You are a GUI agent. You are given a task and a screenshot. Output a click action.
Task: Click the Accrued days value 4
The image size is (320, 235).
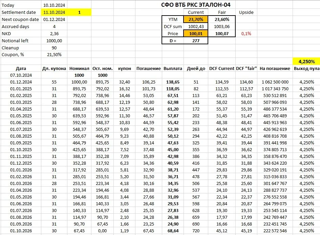pos(54,26)
